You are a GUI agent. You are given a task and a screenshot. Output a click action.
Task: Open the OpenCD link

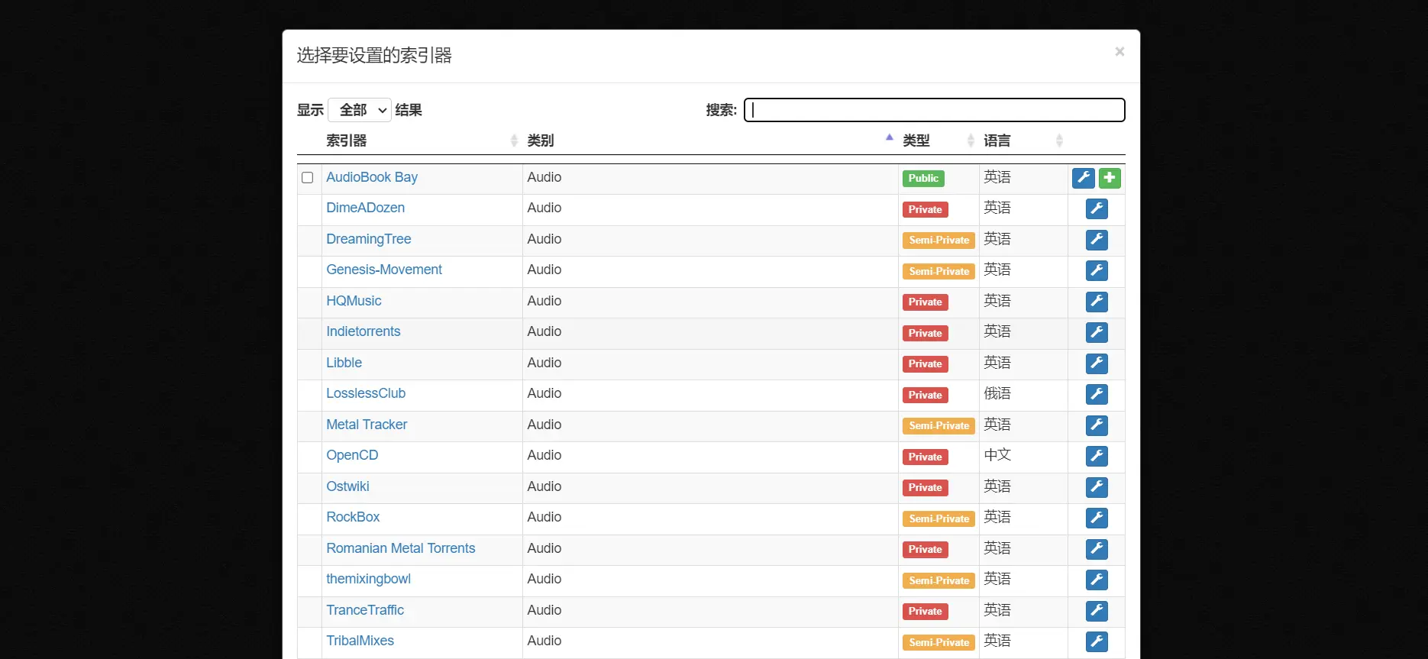pyautogui.click(x=352, y=455)
